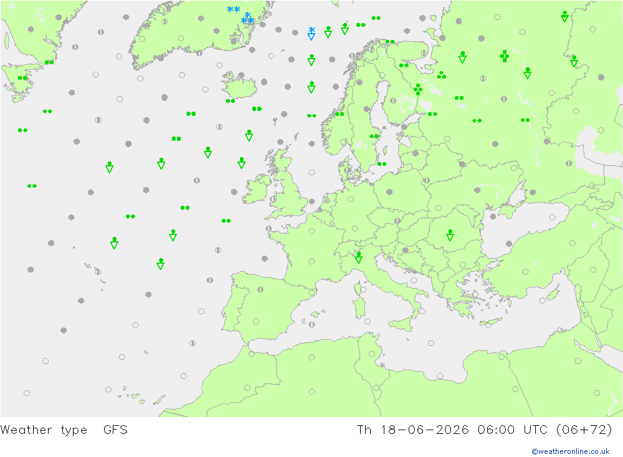Click the half-filled gray circle over northern Spain

[260, 289]
